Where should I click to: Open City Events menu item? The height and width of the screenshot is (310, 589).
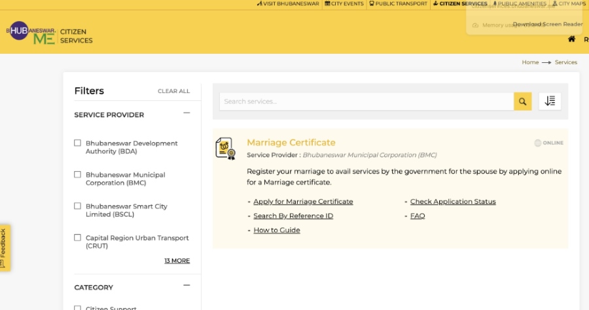[344, 4]
